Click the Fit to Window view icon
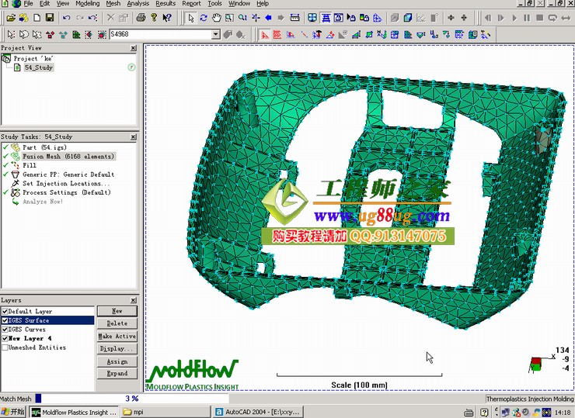The height and width of the screenshot is (418, 575). pos(312,18)
